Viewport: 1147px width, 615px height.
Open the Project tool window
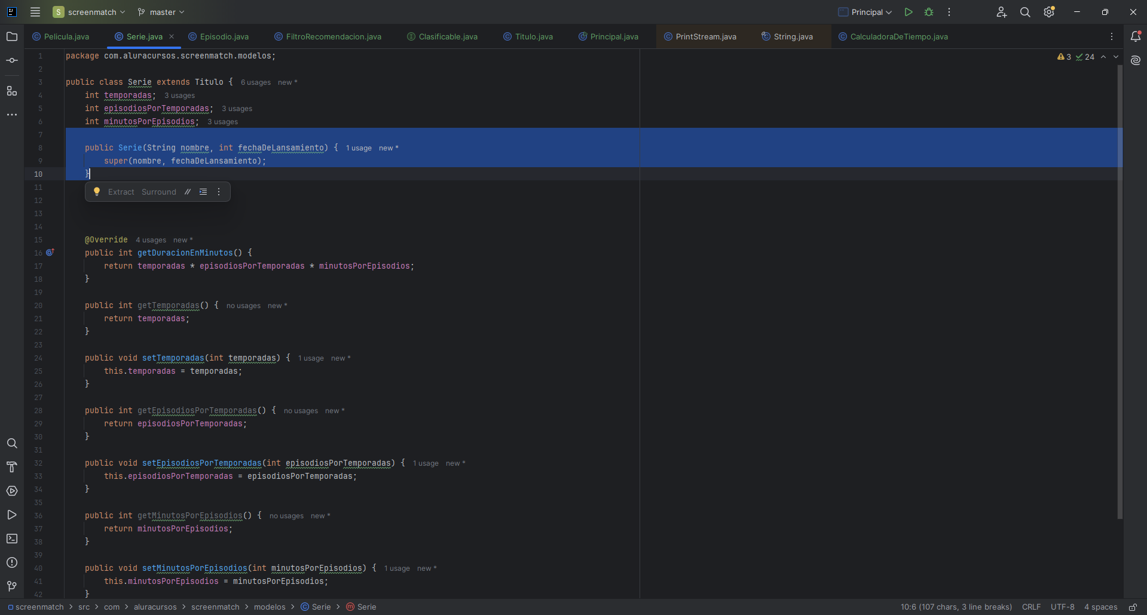12,37
